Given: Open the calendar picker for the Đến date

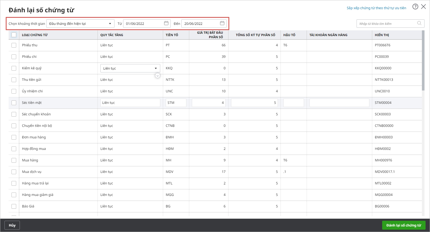Looking at the screenshot, I should pyautogui.click(x=222, y=23).
